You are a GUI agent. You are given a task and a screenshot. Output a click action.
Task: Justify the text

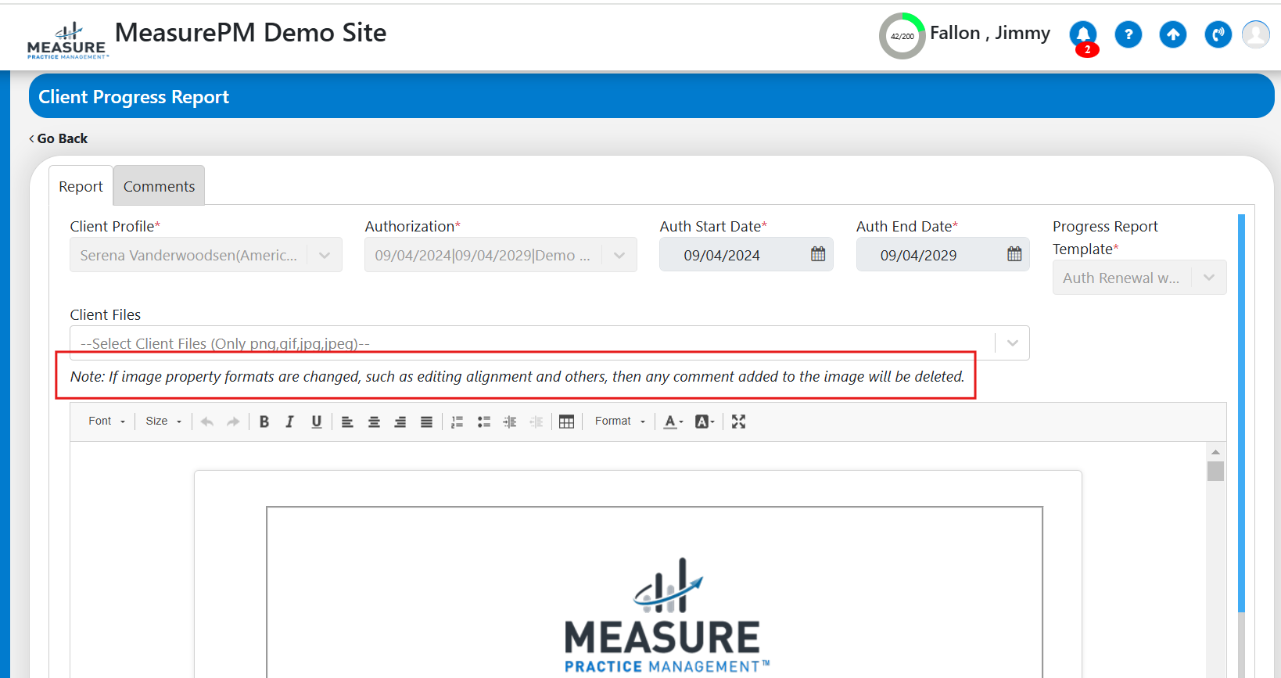tap(426, 422)
